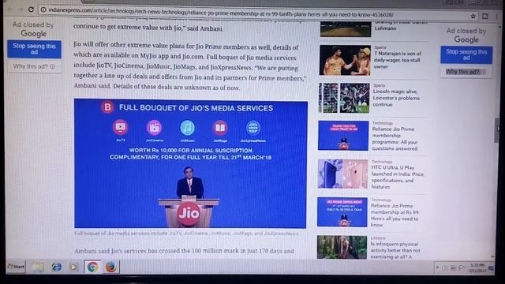Open 'Reliance Jio Prime membership at Rs 99' story
Screen dimensions: 505x284
[395, 215]
